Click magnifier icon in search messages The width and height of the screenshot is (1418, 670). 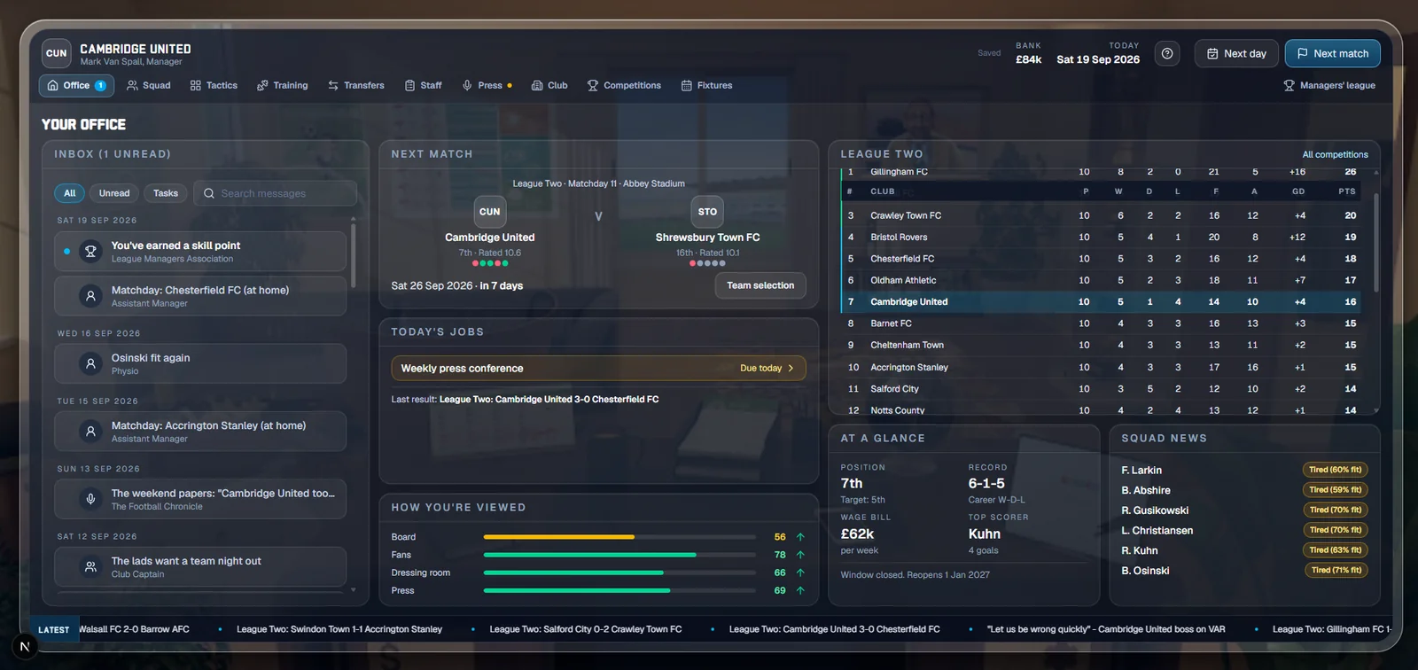209,193
